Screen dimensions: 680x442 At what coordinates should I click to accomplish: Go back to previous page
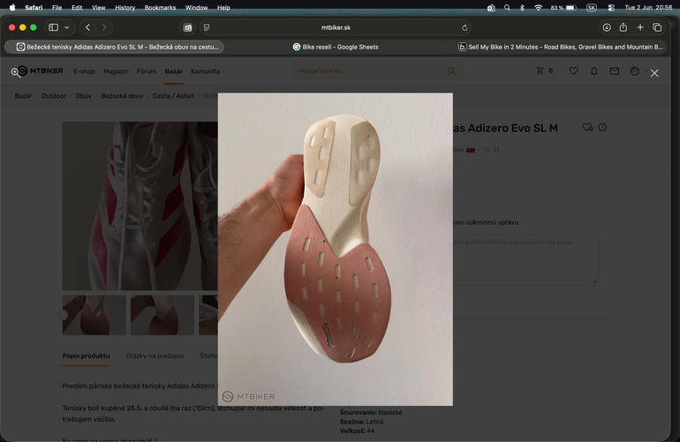(x=87, y=27)
